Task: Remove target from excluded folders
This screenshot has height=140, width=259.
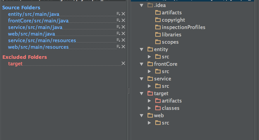Action: click(x=123, y=63)
